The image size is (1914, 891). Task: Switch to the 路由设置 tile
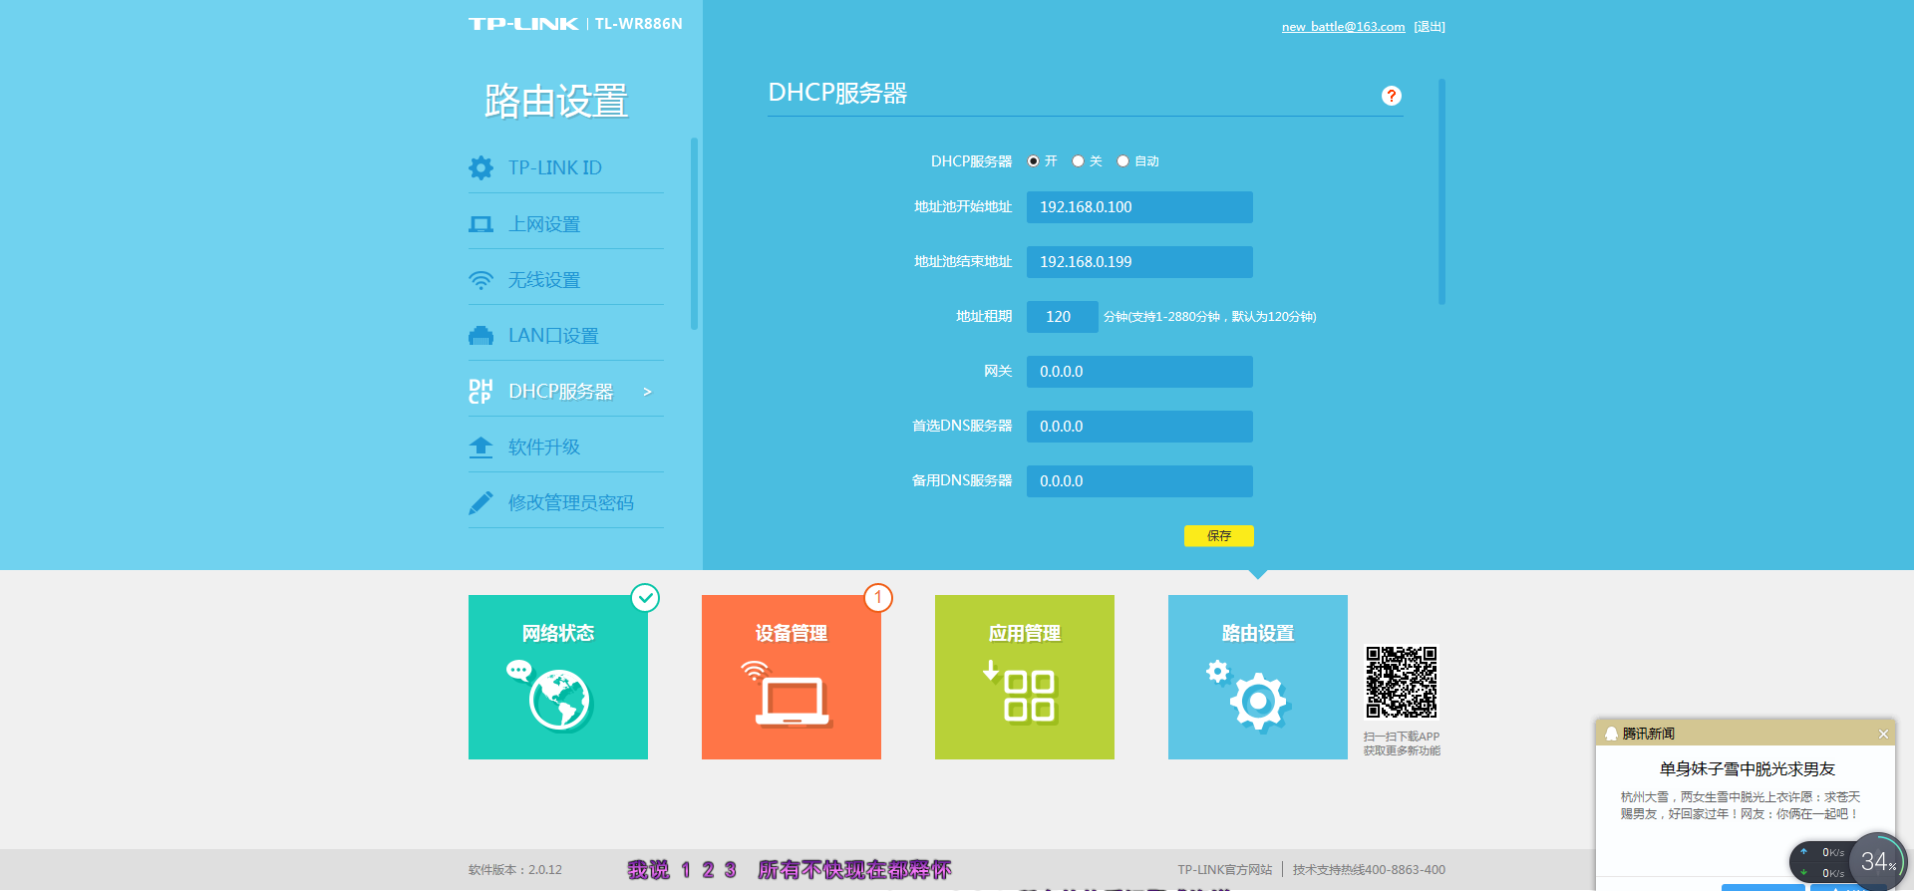[1258, 678]
